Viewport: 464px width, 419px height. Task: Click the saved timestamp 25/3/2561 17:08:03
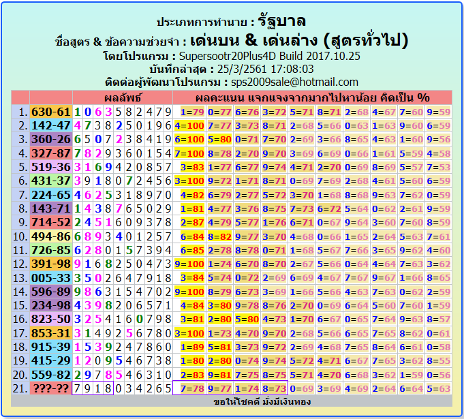(x=265, y=69)
